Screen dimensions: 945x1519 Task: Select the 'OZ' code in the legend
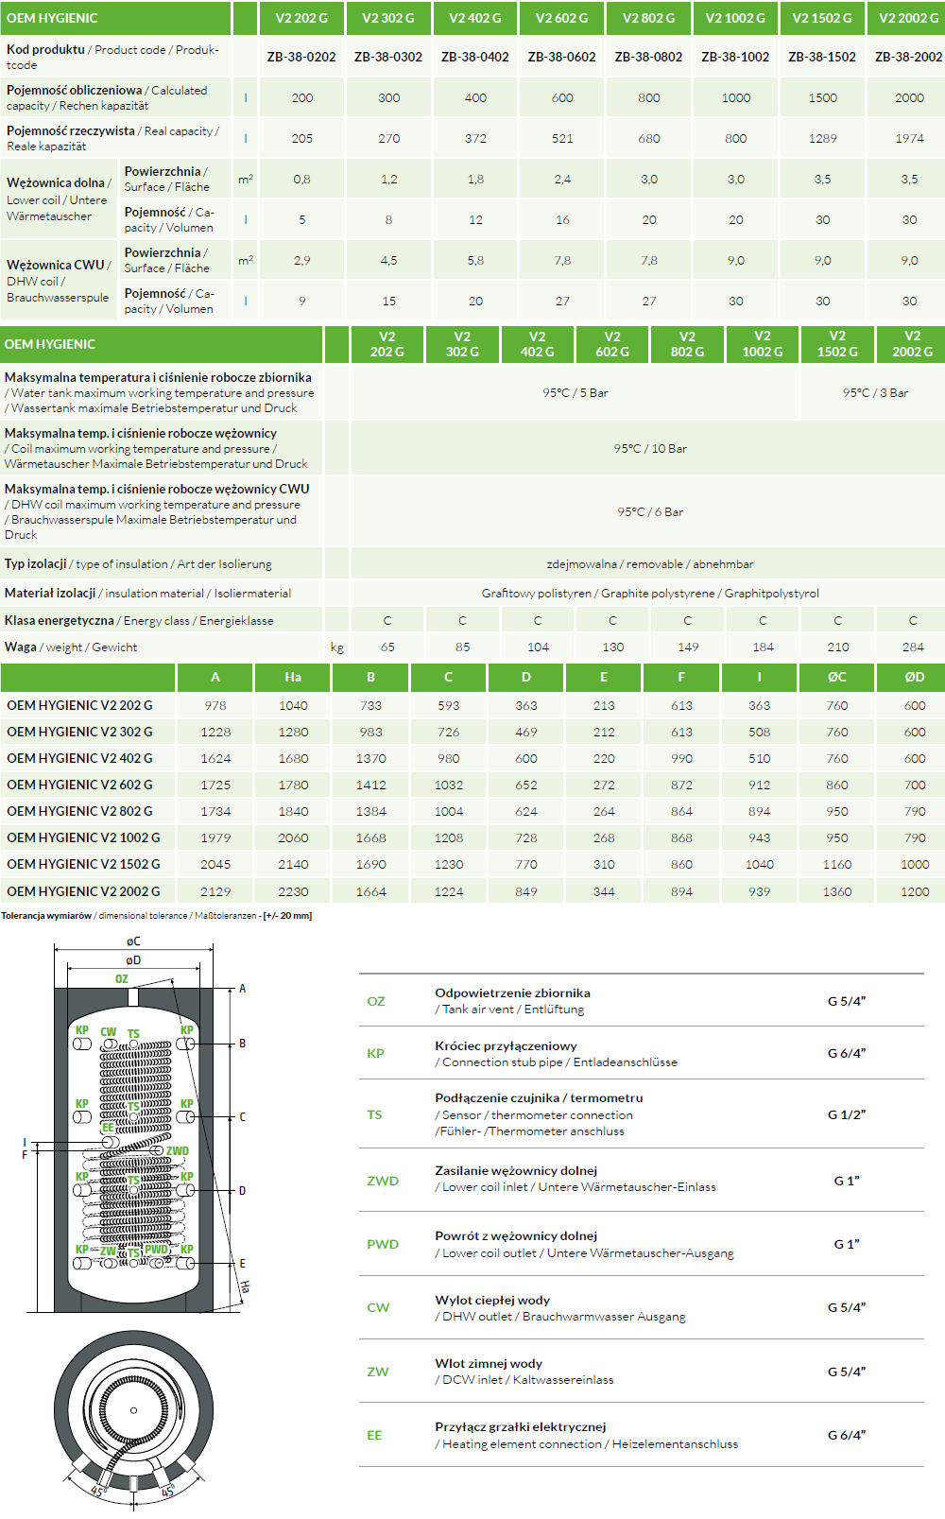coord(376,1001)
